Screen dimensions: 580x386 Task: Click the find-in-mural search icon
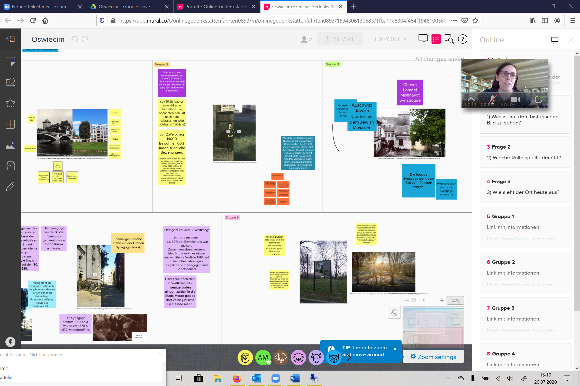449,39
